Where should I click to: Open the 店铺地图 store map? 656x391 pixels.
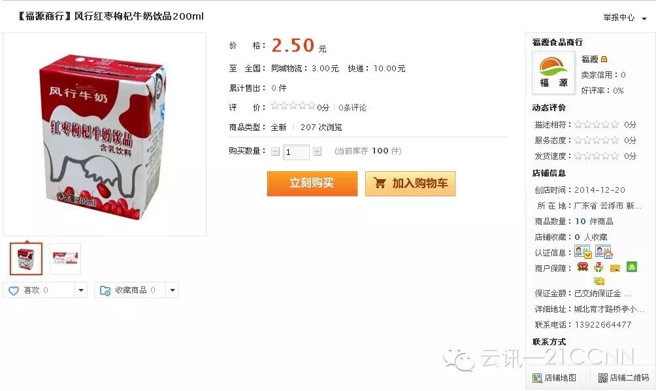tap(554, 378)
